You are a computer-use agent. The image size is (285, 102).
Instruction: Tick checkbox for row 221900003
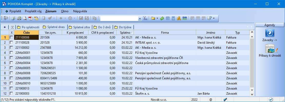(12, 94)
